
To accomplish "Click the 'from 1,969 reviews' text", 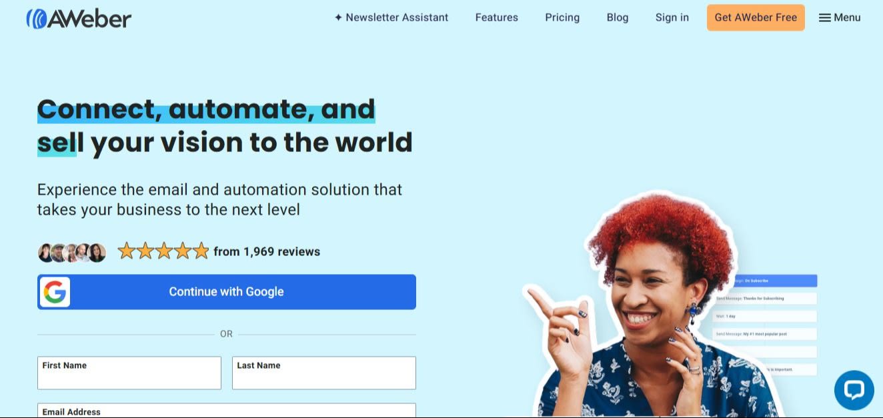I will (x=267, y=251).
